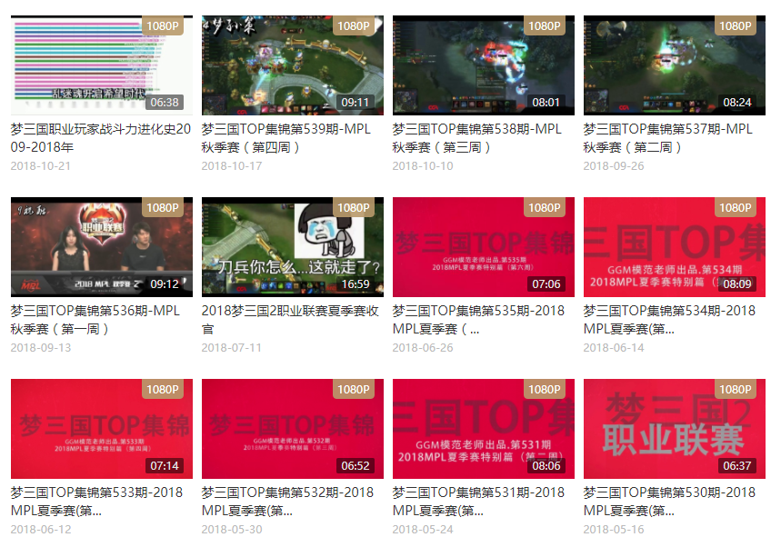Click the 1080P badge on the 夏季赛收官 video

354,208
